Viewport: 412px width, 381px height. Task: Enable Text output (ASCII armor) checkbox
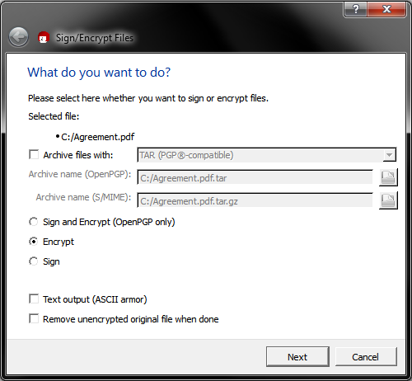(x=34, y=299)
